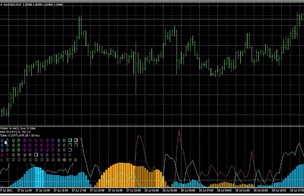Click the blue down arrow in the third icon row
The image size is (304, 196).
(7, 150)
